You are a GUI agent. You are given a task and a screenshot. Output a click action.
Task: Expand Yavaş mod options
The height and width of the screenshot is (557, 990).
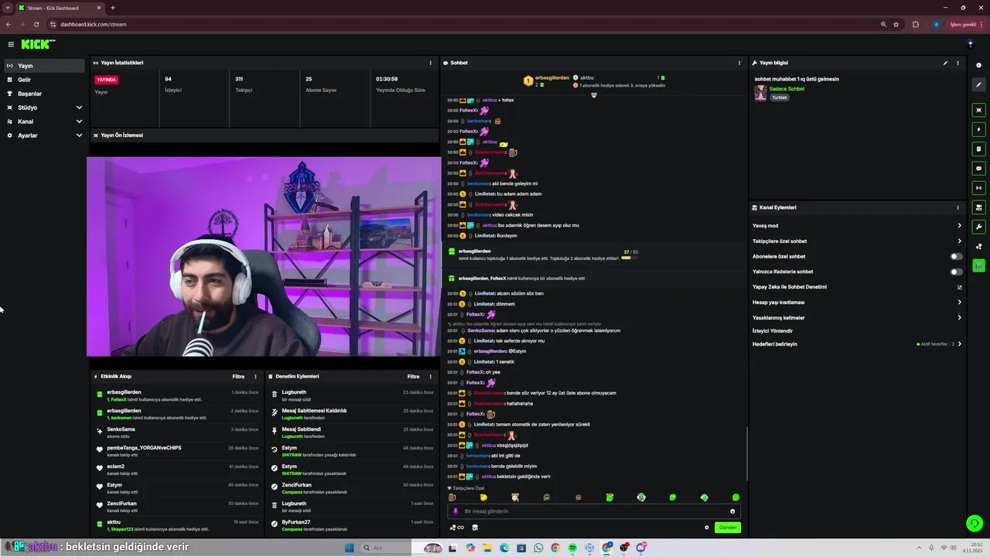pos(960,226)
